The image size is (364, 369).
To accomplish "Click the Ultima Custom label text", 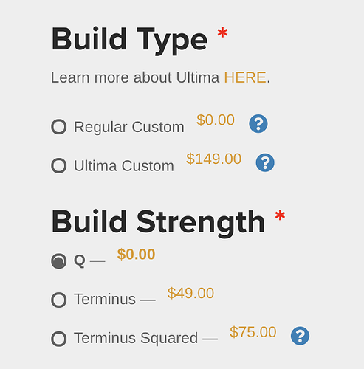I will pyautogui.click(x=124, y=166).
